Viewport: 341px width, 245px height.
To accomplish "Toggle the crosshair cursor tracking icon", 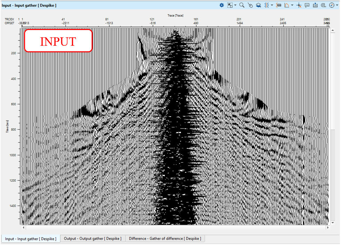I will [x=299, y=5].
